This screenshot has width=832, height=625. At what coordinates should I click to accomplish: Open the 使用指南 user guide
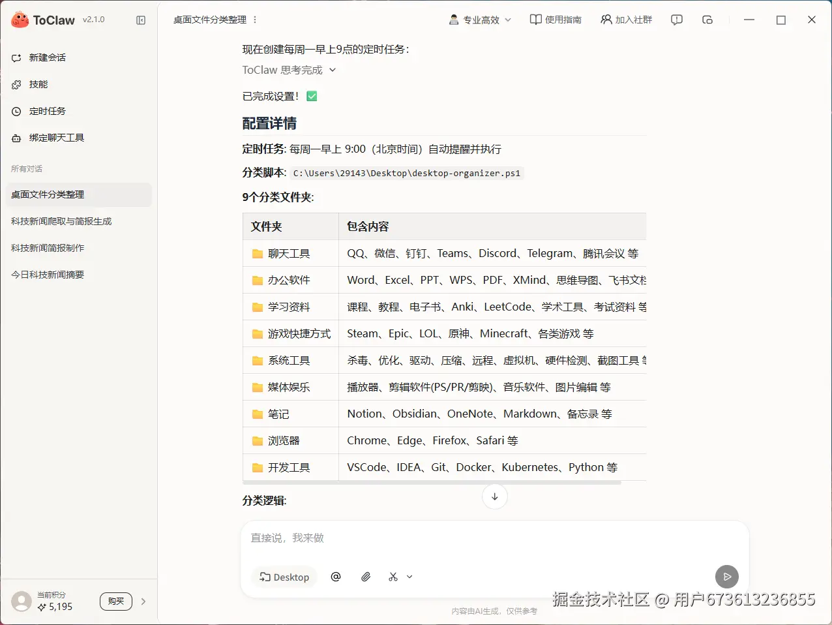point(556,20)
